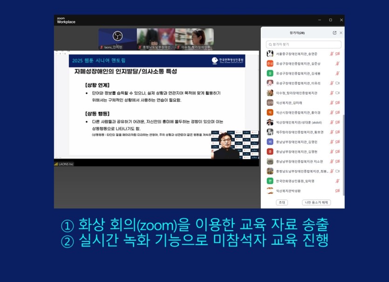Select the laons_안지민 video thumbnail
This screenshot has width=389, height=282.
pyautogui.click(x=117, y=39)
